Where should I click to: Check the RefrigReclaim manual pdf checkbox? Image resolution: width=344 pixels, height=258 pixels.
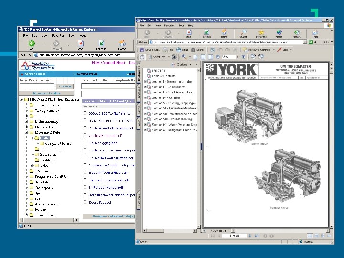click(x=85, y=194)
